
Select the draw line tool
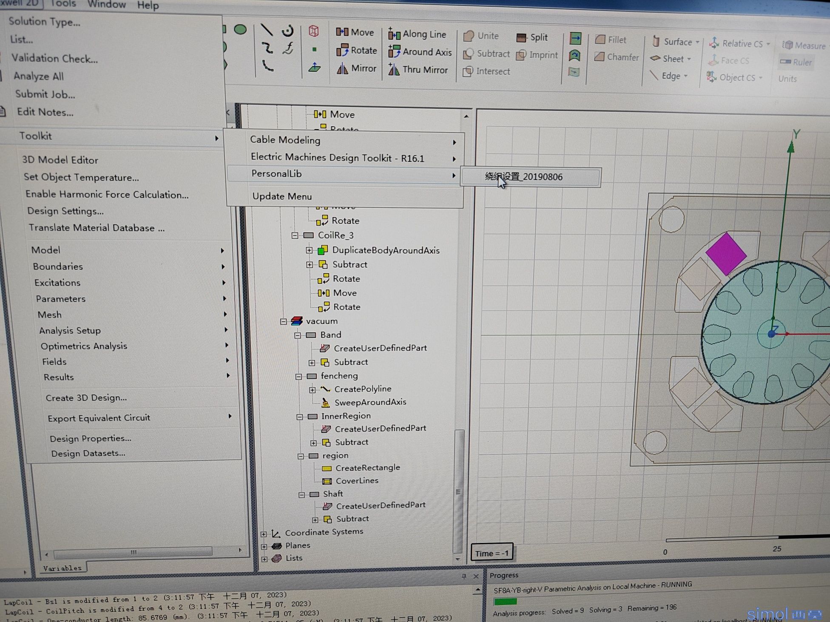pos(267,30)
